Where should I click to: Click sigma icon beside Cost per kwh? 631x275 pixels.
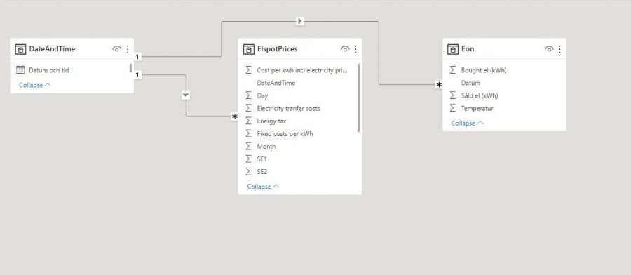[x=249, y=70]
